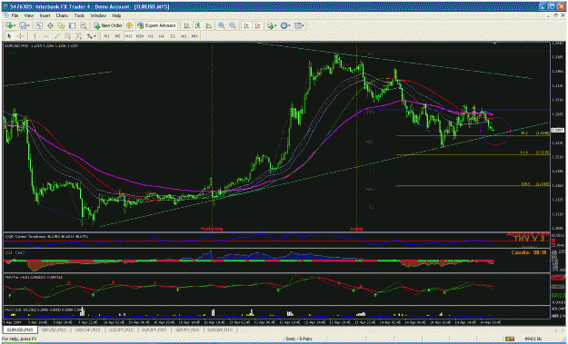Viewport: 568px width, 344px height.
Task: Draw a vertical line
Action: click(x=35, y=36)
